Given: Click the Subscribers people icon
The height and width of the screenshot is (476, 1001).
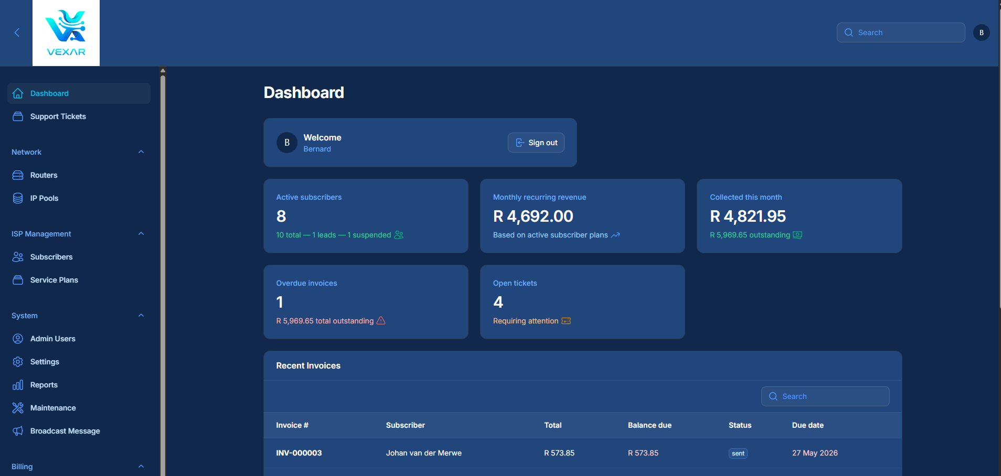Looking at the screenshot, I should tap(18, 257).
